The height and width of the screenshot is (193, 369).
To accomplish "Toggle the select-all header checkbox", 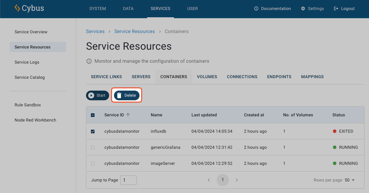I will tap(93, 115).
